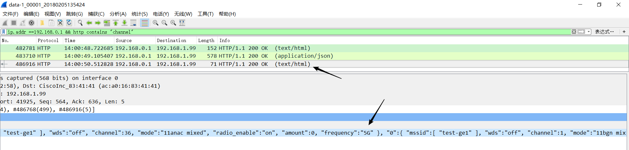Viewport: 629px width, 150px height.
Task: Select the ': 192.168.1.99' destination address line
Action: click(x=313, y=94)
